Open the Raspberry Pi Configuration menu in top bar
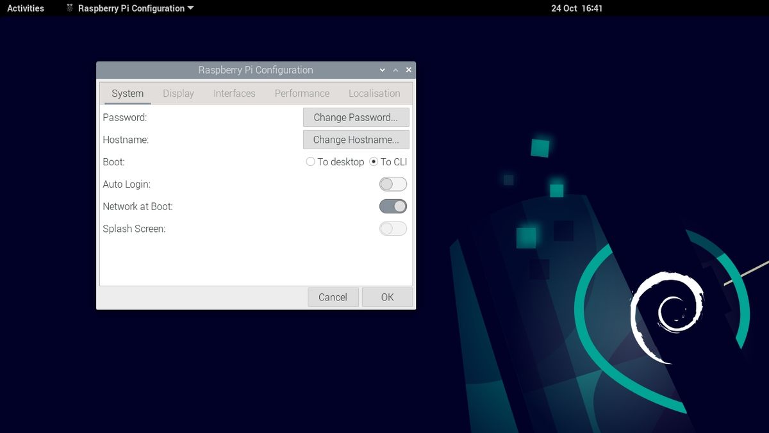The height and width of the screenshot is (433, 769). tap(128, 8)
